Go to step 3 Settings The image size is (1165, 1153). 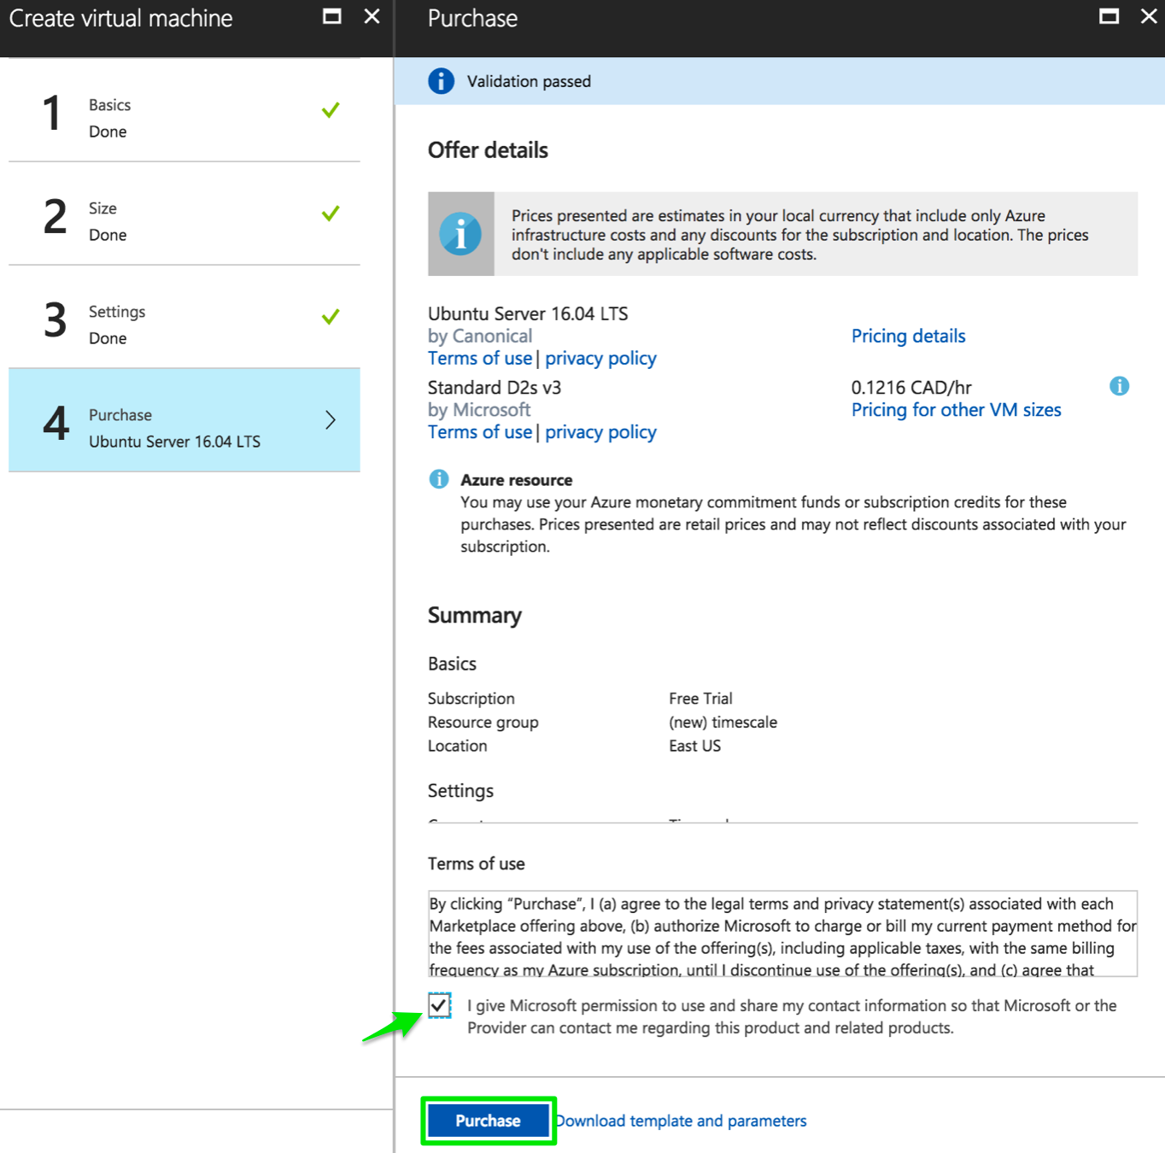[184, 325]
